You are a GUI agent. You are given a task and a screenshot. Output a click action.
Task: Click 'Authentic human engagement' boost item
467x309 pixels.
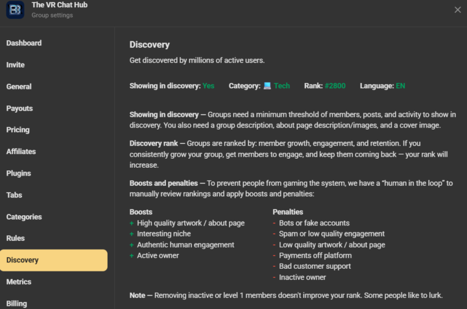coord(186,245)
